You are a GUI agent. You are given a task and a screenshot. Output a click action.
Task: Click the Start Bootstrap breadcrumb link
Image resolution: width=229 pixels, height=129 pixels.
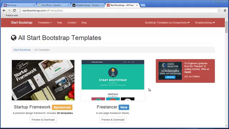22,50
